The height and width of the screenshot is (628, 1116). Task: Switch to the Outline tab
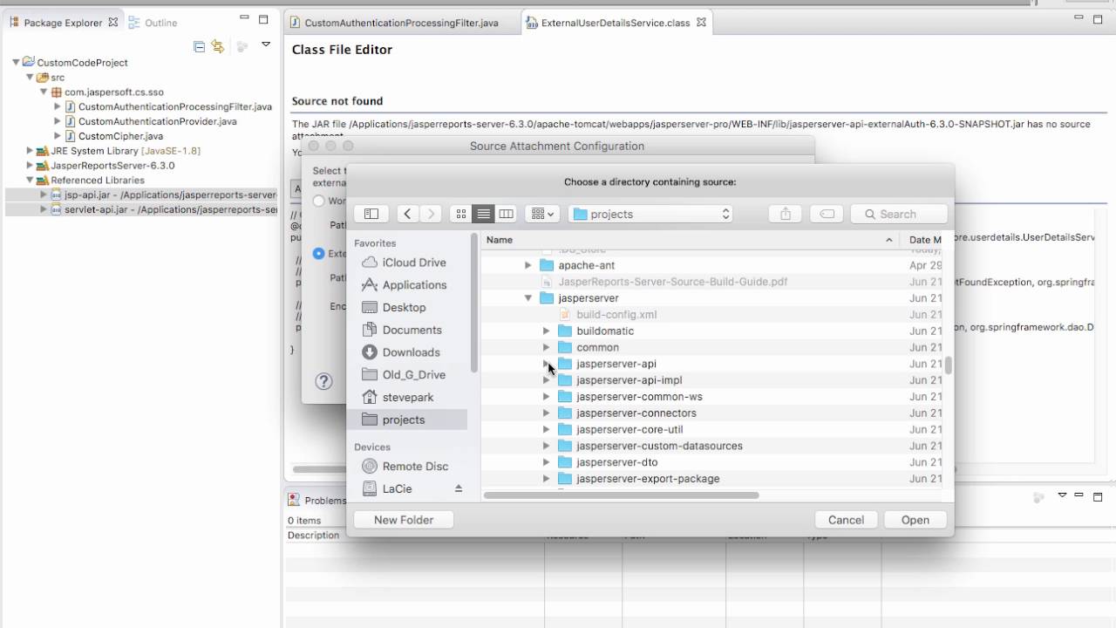(x=153, y=23)
